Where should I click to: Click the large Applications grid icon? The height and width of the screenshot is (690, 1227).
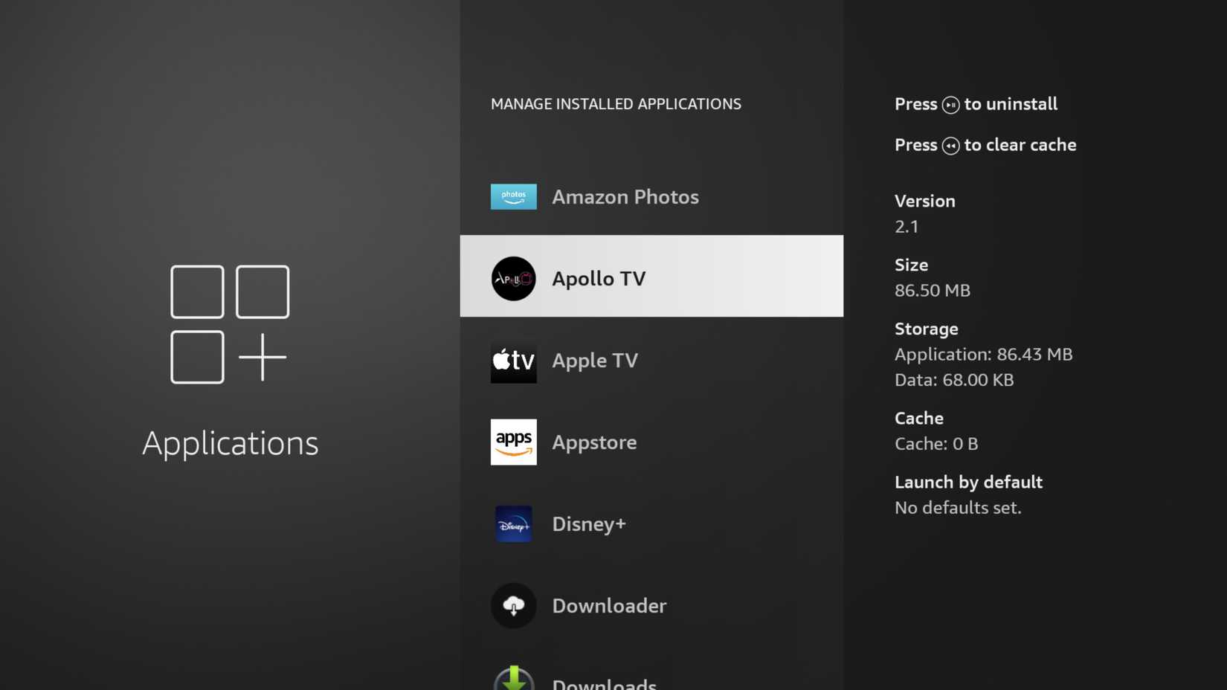pyautogui.click(x=230, y=324)
